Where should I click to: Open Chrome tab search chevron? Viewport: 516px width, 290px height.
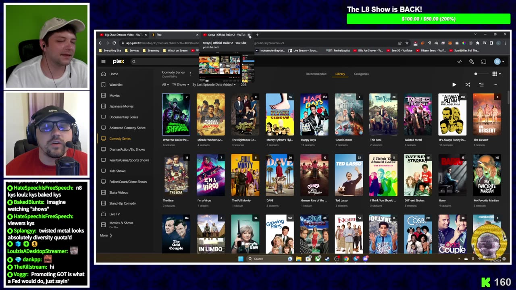[475, 35]
